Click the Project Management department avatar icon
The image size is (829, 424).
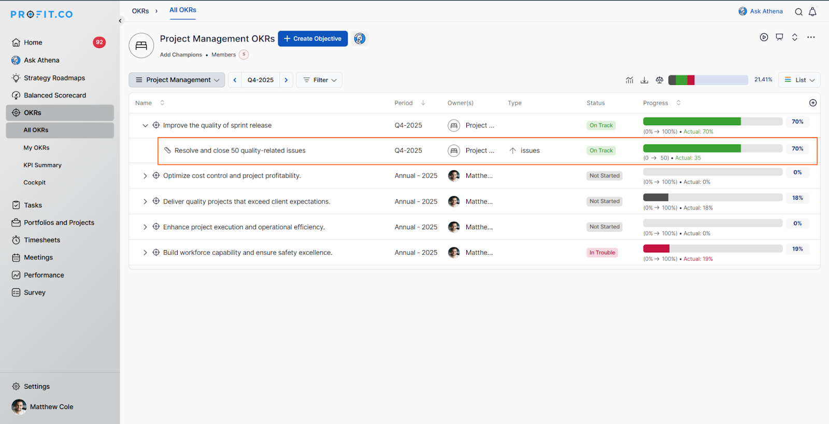[141, 46]
